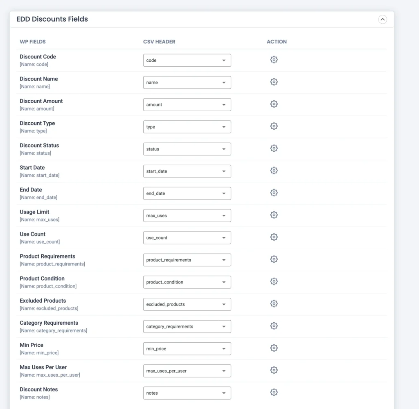Click the 'Max Uses Per User' label

click(x=43, y=367)
